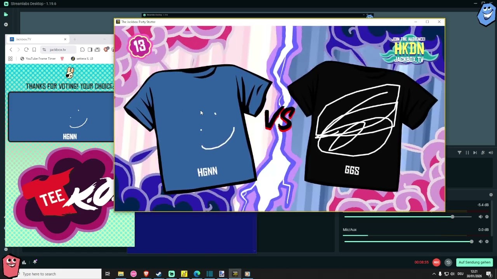This screenshot has width=497, height=279.
Task: Mute the -5.4 dB audio source
Action: coord(480,217)
